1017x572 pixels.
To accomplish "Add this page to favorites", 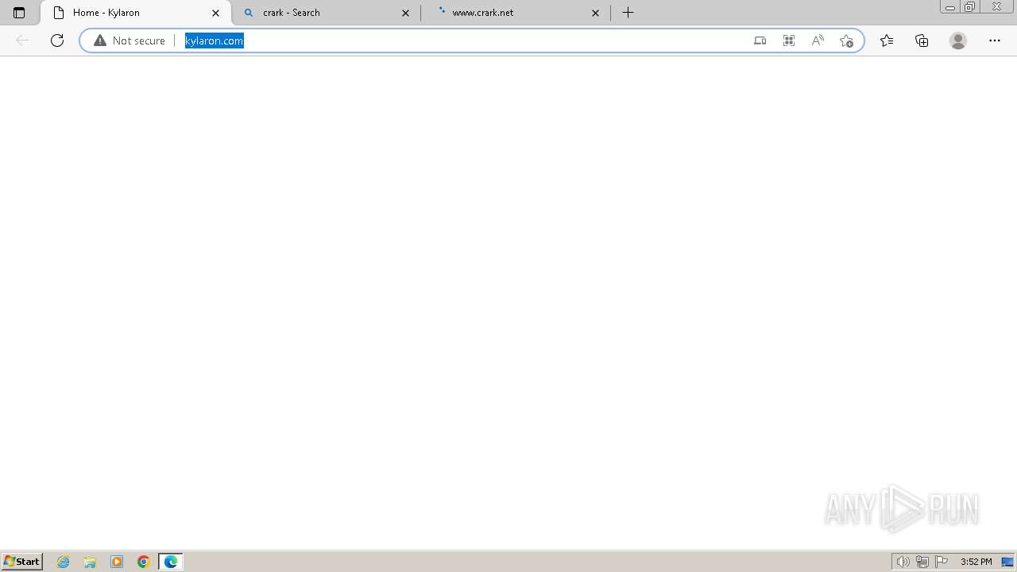I will [846, 41].
